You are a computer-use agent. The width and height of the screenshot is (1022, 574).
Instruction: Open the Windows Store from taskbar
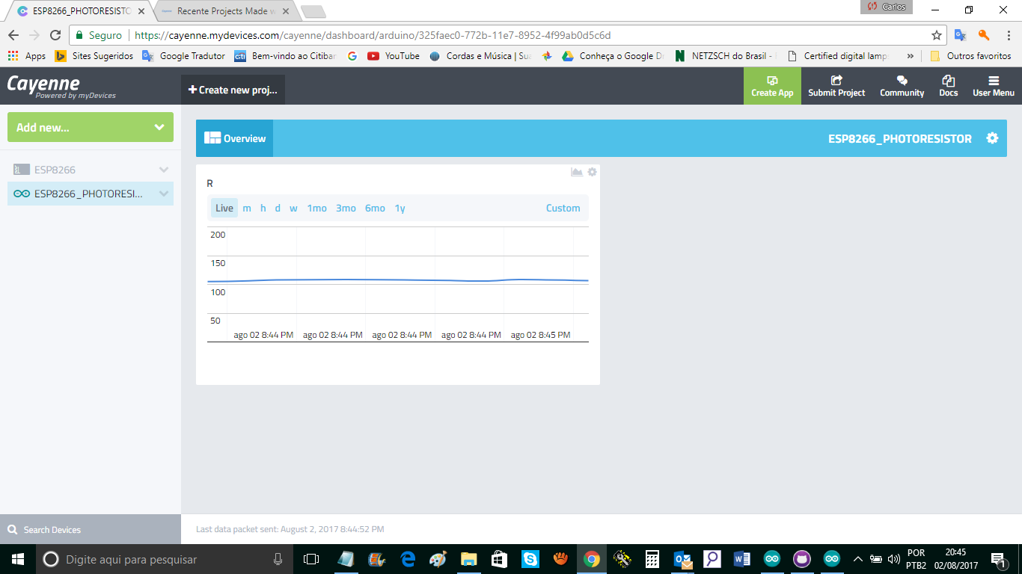coord(499,559)
